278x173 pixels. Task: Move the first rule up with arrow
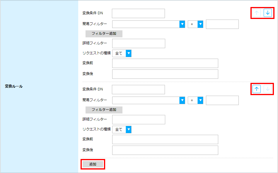[x=257, y=13]
